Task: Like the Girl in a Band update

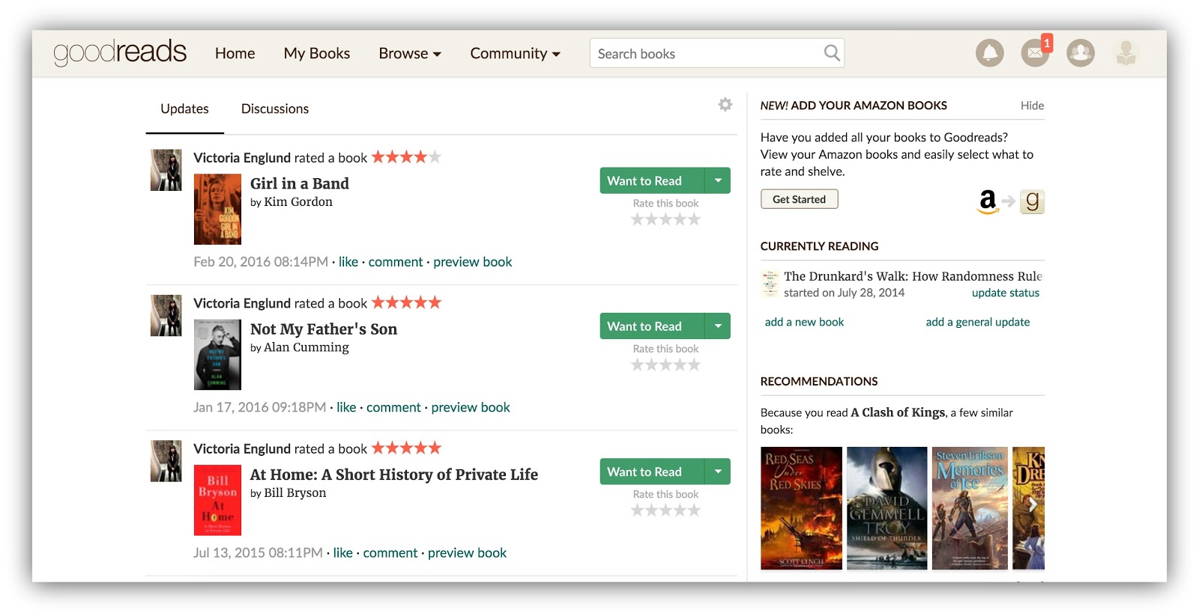Action: pyautogui.click(x=348, y=262)
